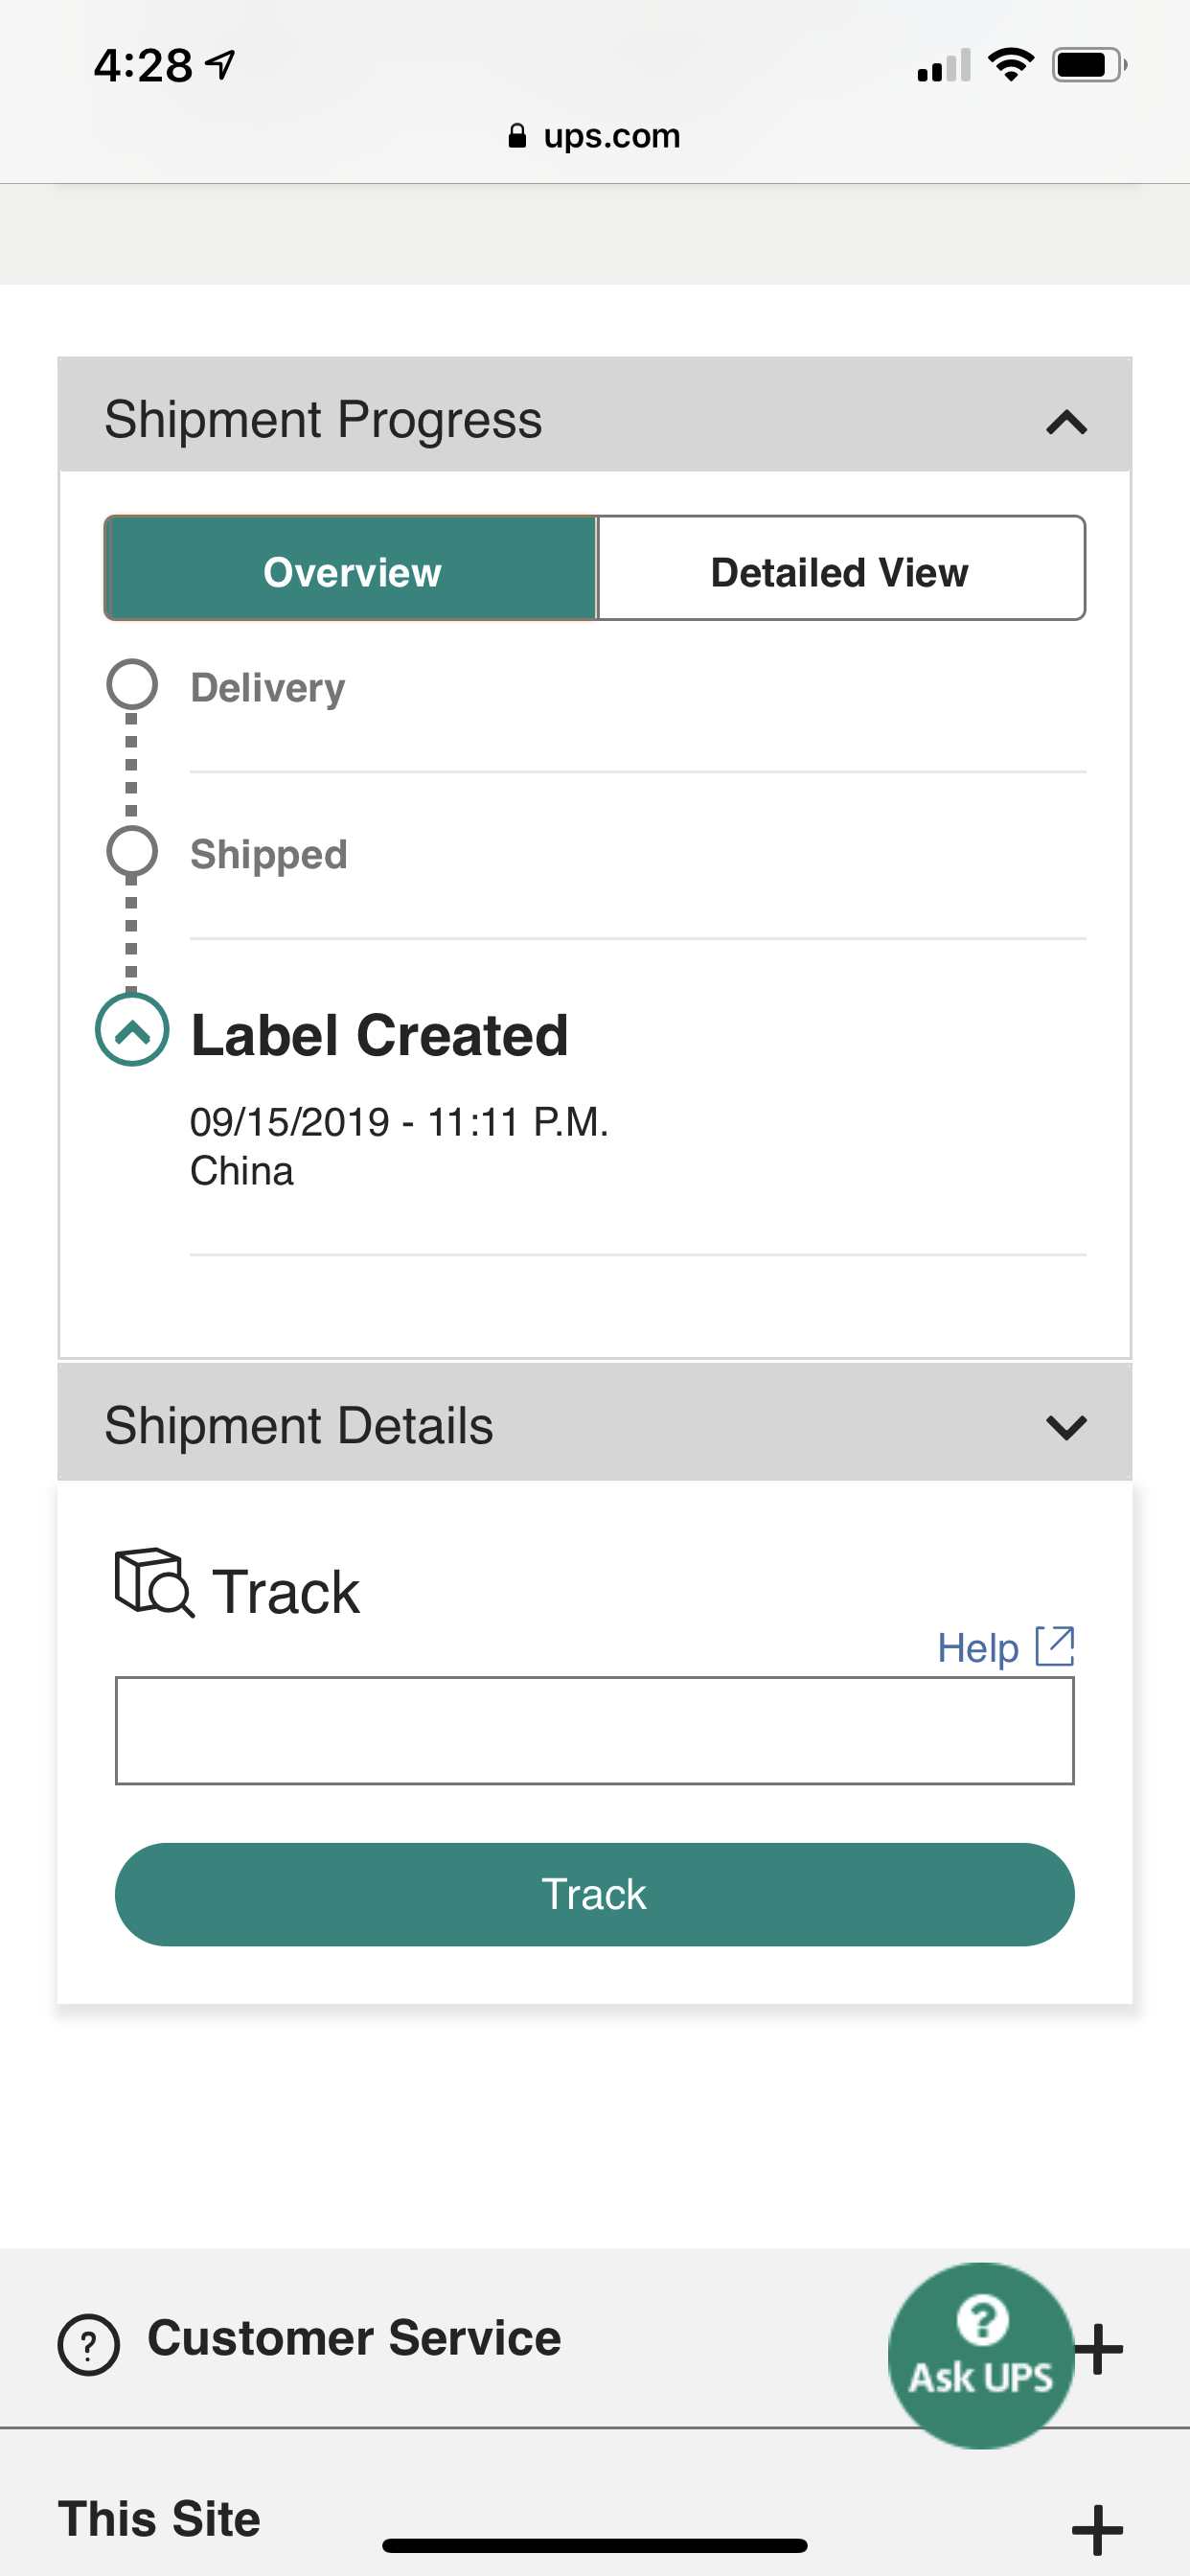Tap the lock icon beside ups.com
1190x2576 pixels.
pyautogui.click(x=517, y=136)
